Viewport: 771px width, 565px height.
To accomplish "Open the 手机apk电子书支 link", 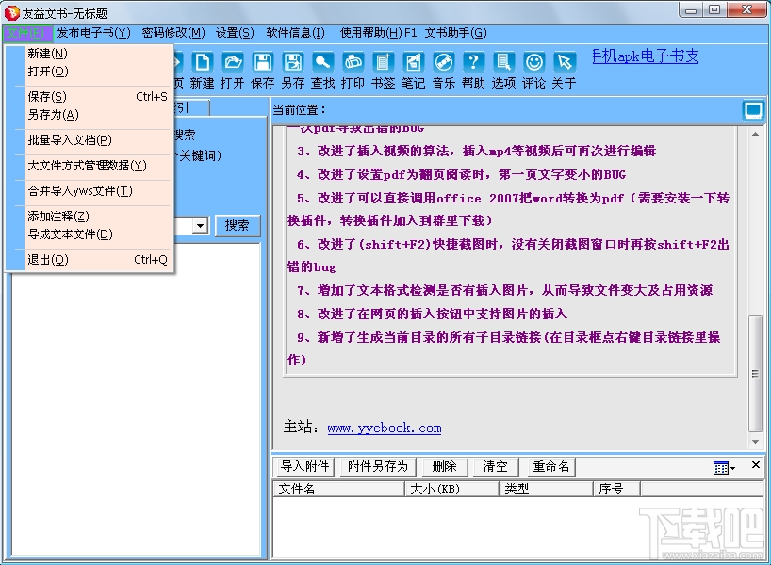I will 645,56.
